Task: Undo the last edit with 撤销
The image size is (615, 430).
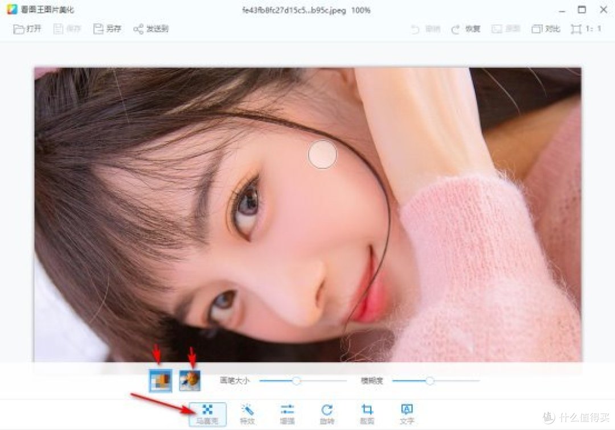Action: (x=425, y=29)
